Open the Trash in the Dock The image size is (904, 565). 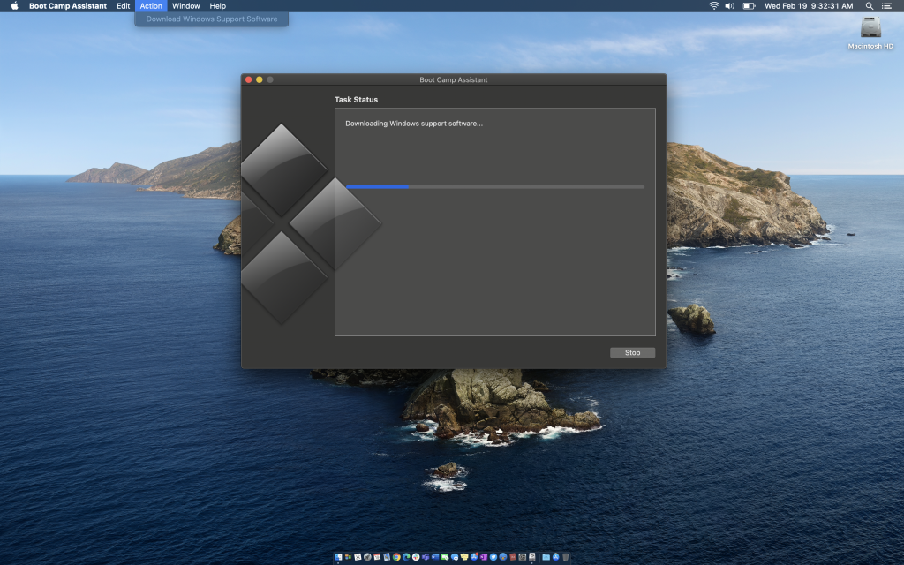coord(565,557)
